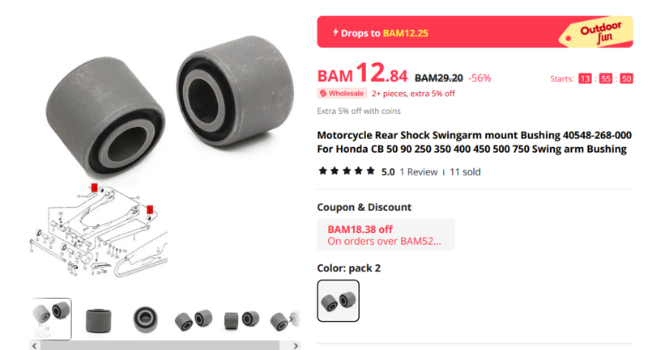648x350 pixels.
Task: Select the first thumbnail with the parts diagram
Action: tap(51, 319)
